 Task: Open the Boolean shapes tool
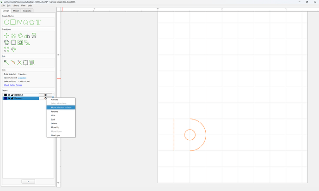tap(27, 42)
